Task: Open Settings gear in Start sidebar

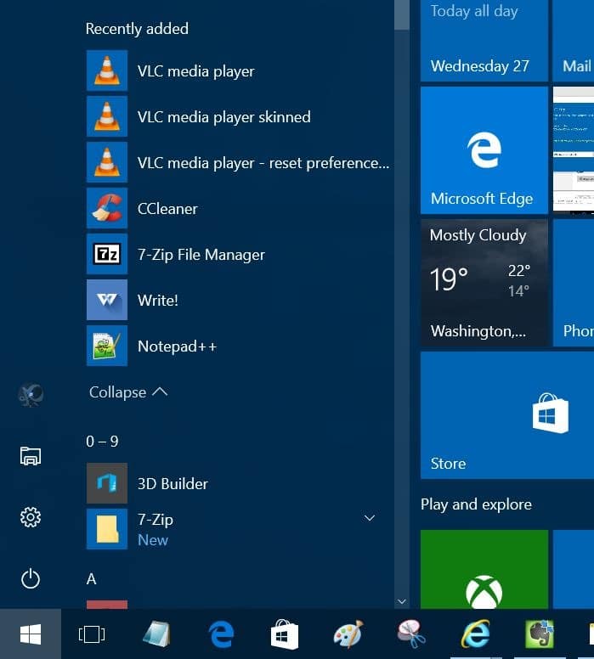Action: point(31,517)
